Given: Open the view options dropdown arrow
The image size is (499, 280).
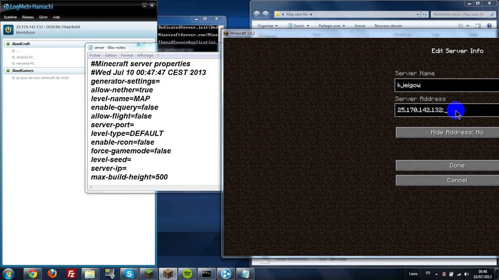Looking at the screenshot, I should click(468, 26).
